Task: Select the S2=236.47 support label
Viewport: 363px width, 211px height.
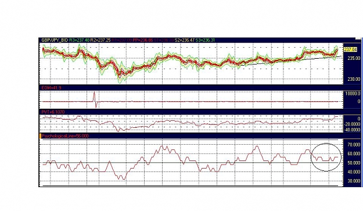Action: click(x=185, y=40)
